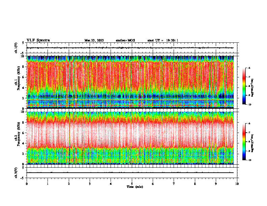Click the log(PSD) label beside ch.2 colorbar
The height and width of the screenshot is (206, 267).
click(253, 143)
